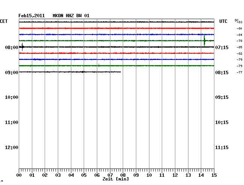Click minute label '14' on the bottom axis
244x185 pixels.
click(201, 175)
